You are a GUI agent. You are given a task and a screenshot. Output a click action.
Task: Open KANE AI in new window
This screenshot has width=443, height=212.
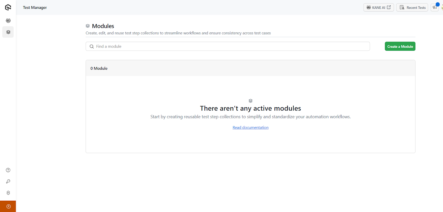(378, 7)
